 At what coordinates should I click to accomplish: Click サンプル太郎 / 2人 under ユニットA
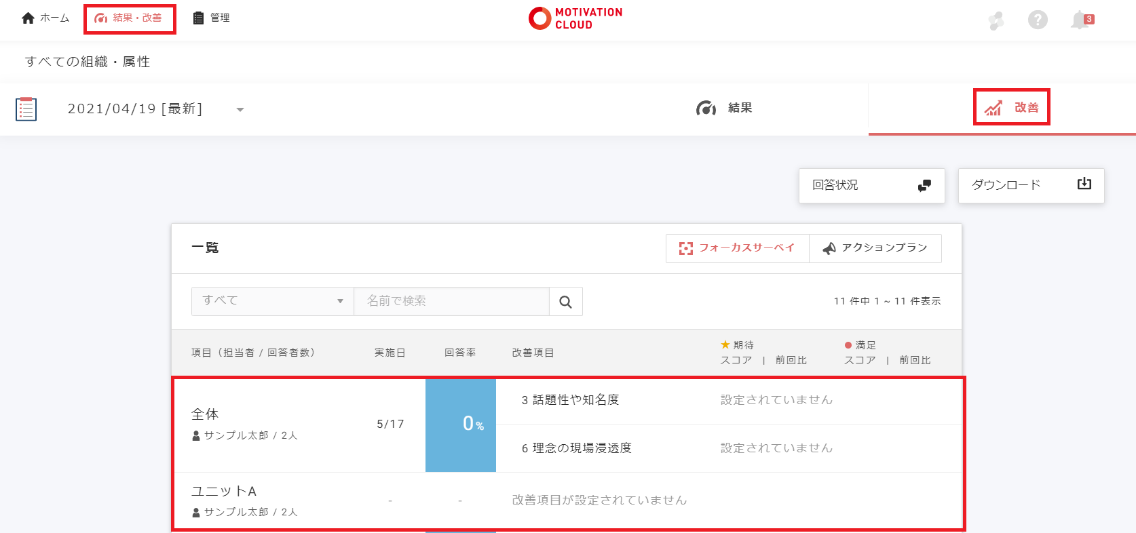tap(245, 512)
